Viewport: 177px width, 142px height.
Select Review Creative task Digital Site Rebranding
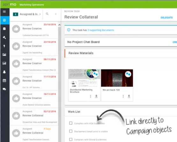[34, 47]
